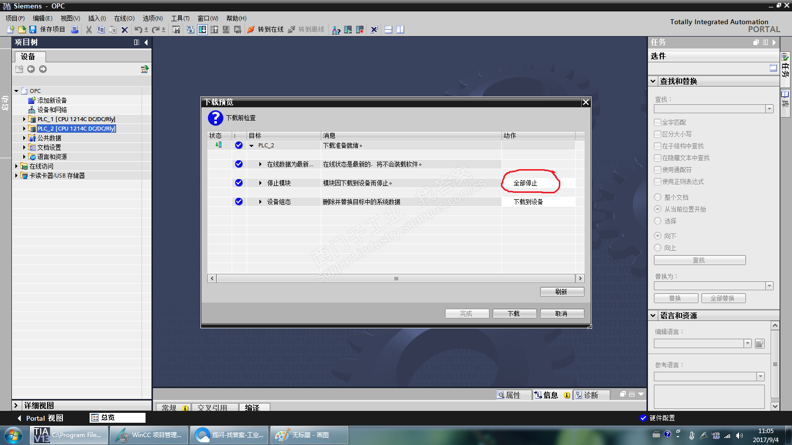The width and height of the screenshot is (792, 445).
Task: Switch to the 信息 tab
Action: pyautogui.click(x=552, y=395)
